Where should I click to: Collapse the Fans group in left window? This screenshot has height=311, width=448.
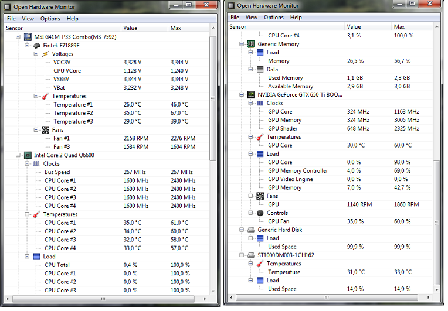[x=36, y=130]
